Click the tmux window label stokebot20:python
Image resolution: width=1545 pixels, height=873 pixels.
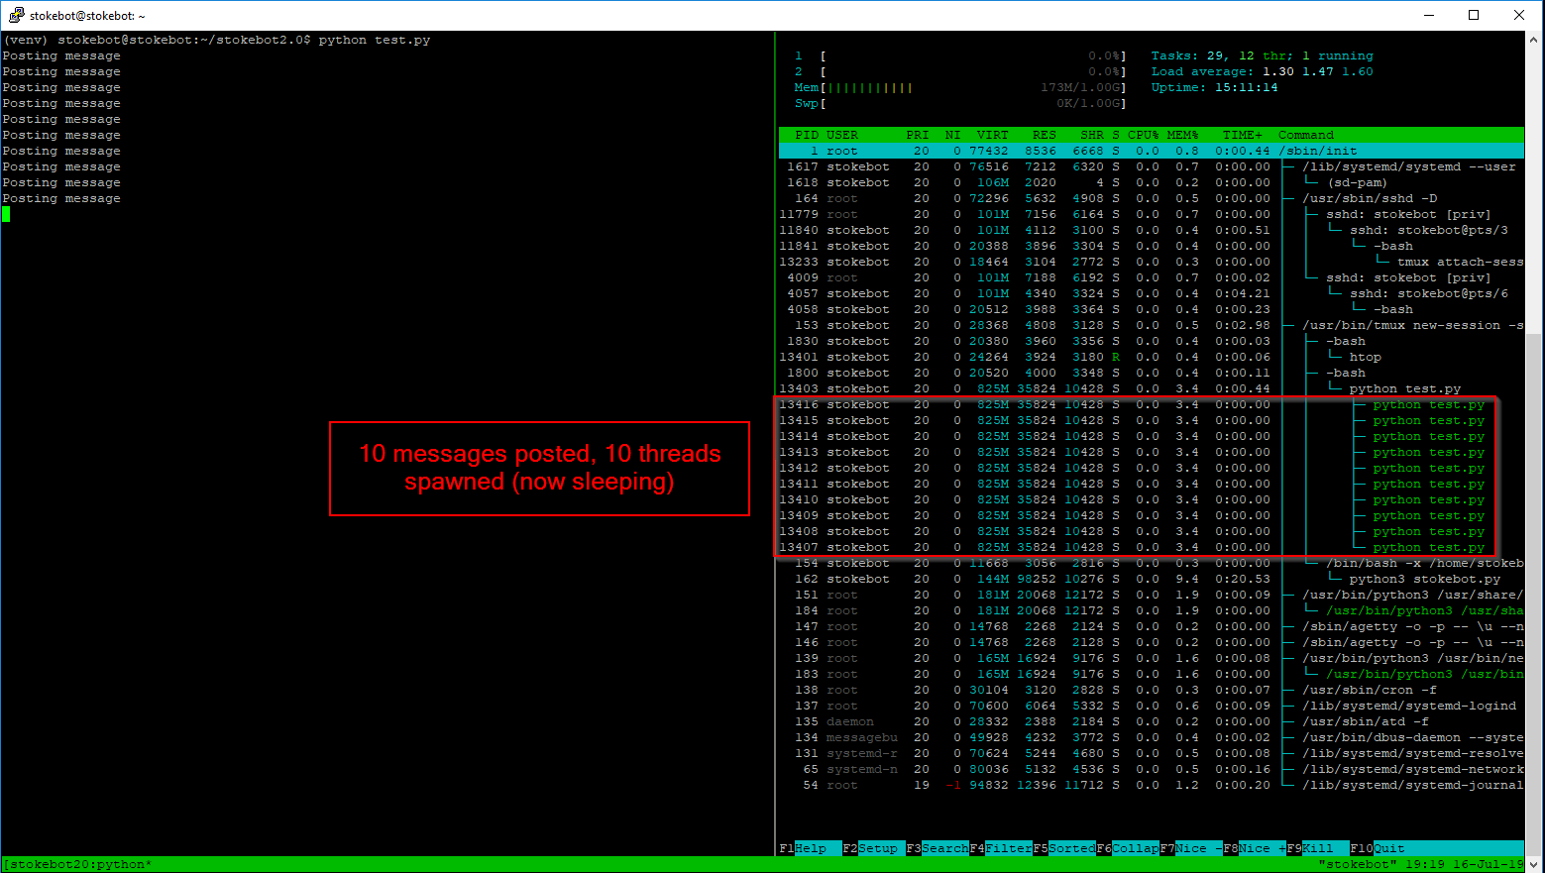coord(77,864)
